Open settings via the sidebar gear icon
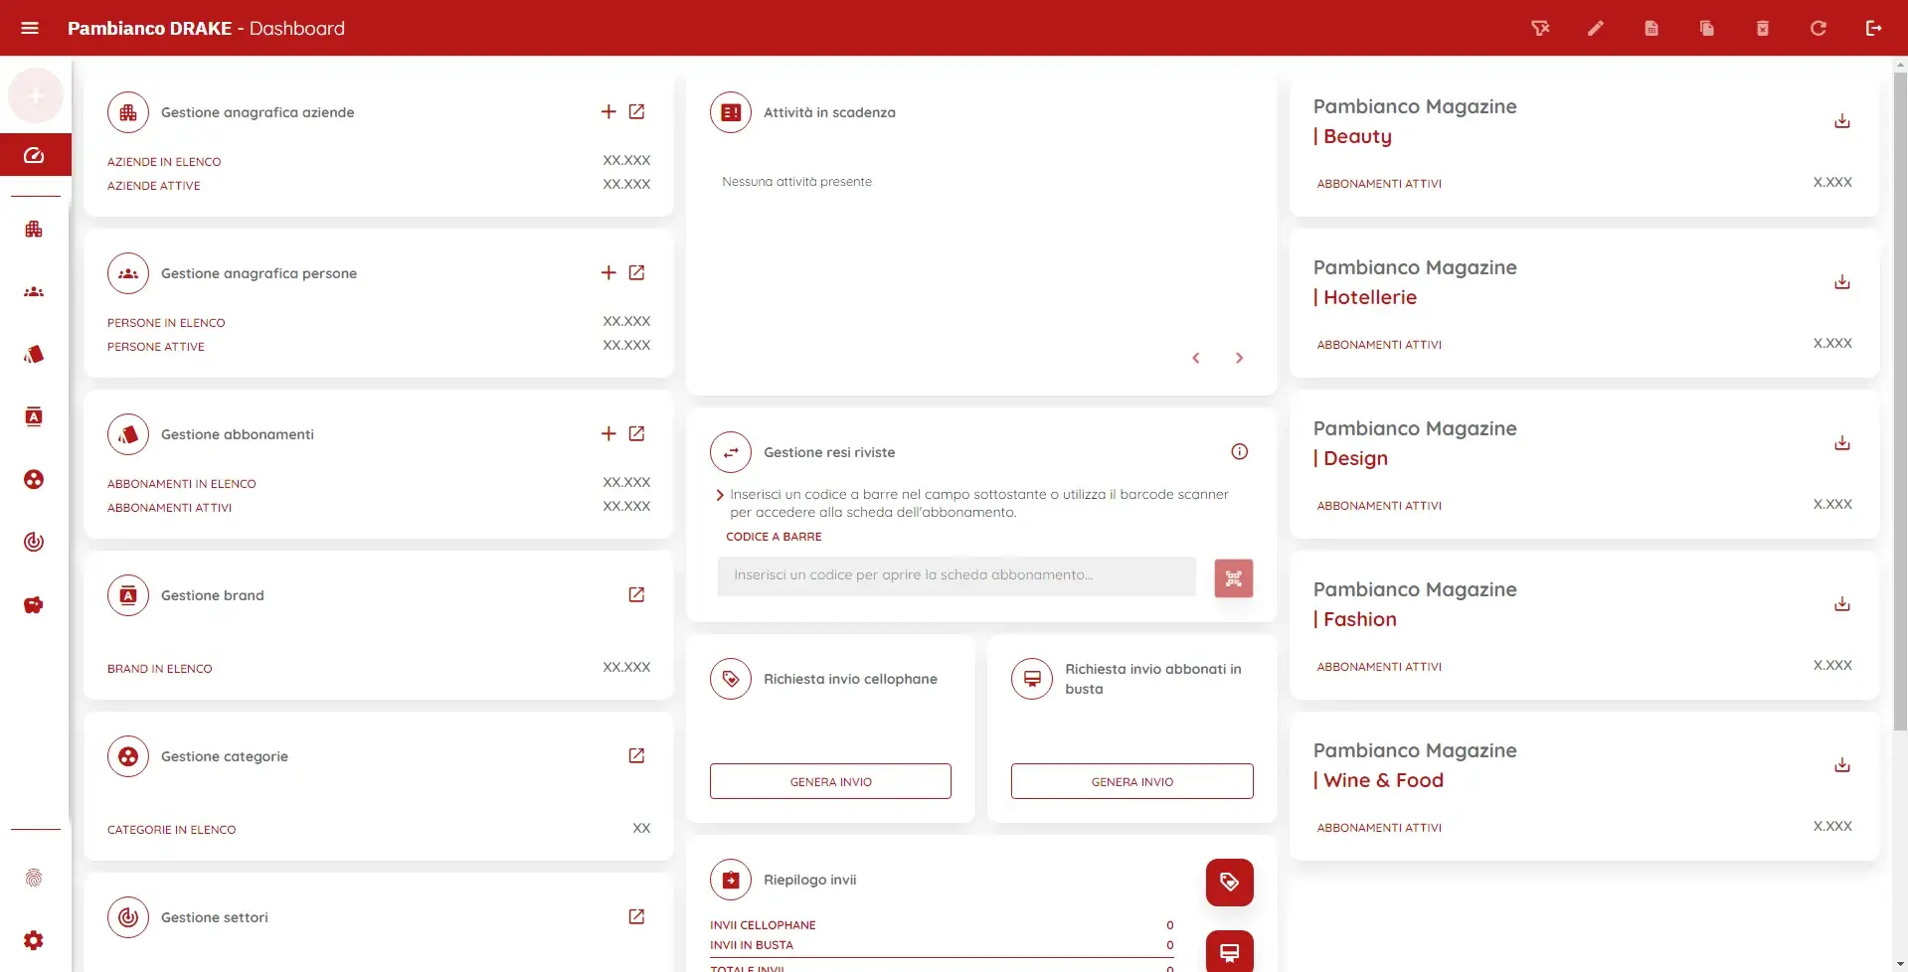 click(x=34, y=940)
